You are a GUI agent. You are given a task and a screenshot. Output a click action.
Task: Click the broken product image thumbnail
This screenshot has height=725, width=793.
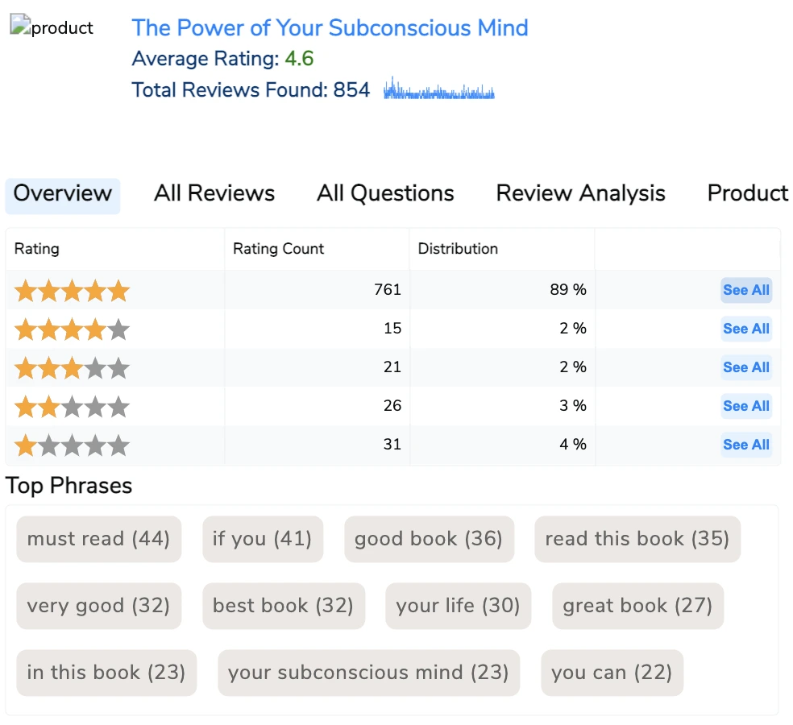click(x=52, y=27)
